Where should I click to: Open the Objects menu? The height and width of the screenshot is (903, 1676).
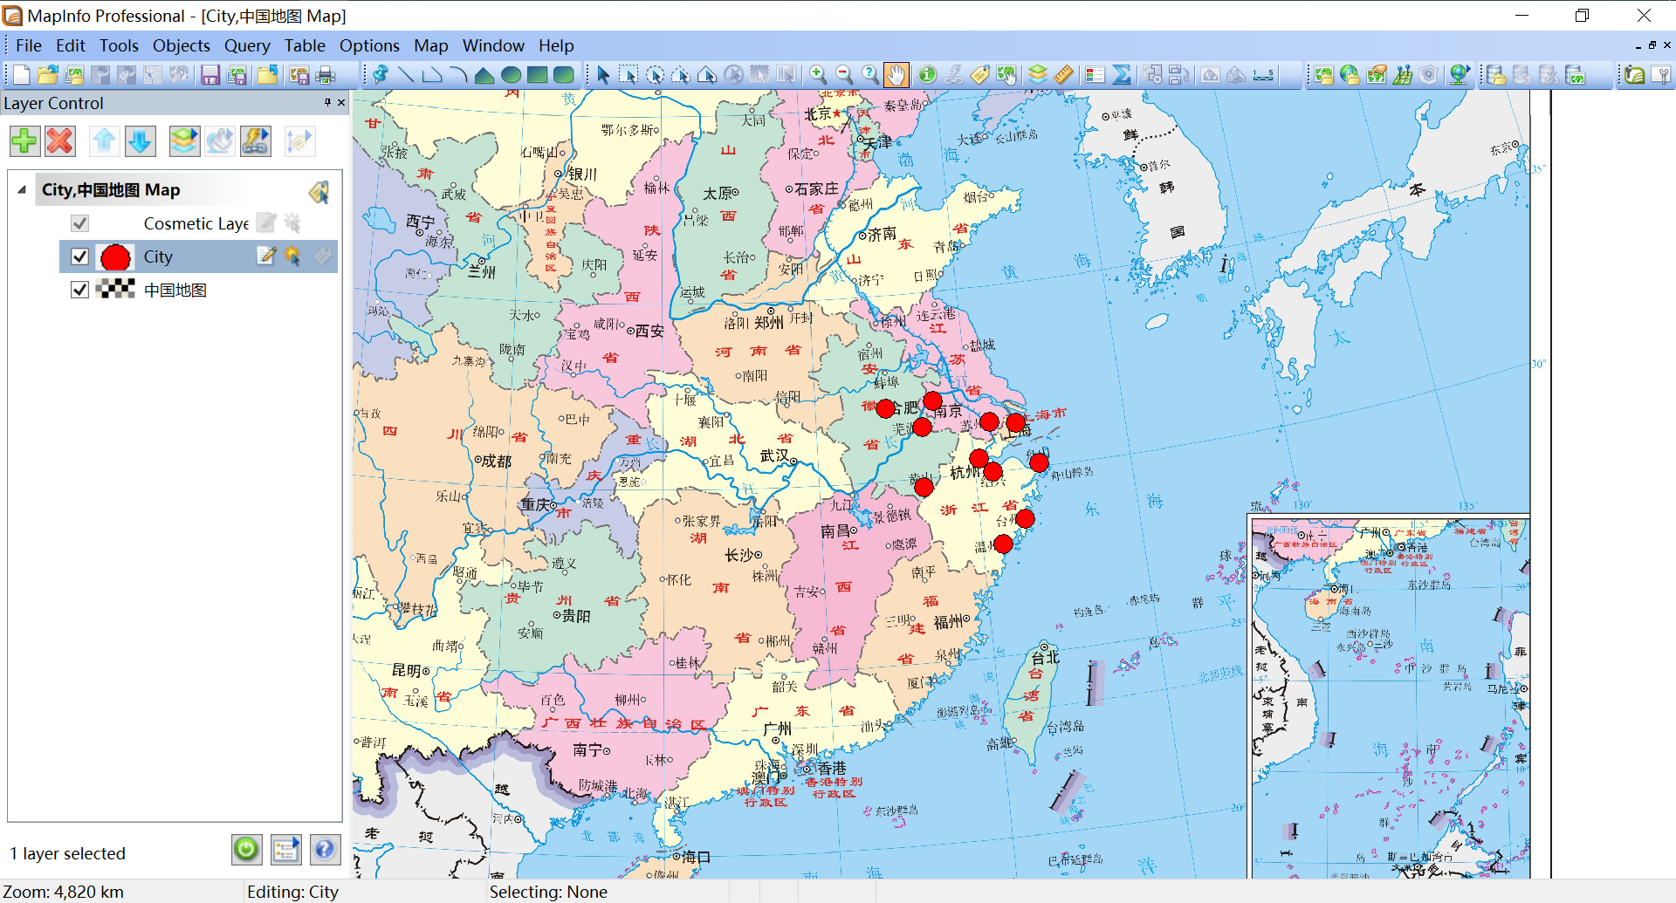[x=182, y=45]
